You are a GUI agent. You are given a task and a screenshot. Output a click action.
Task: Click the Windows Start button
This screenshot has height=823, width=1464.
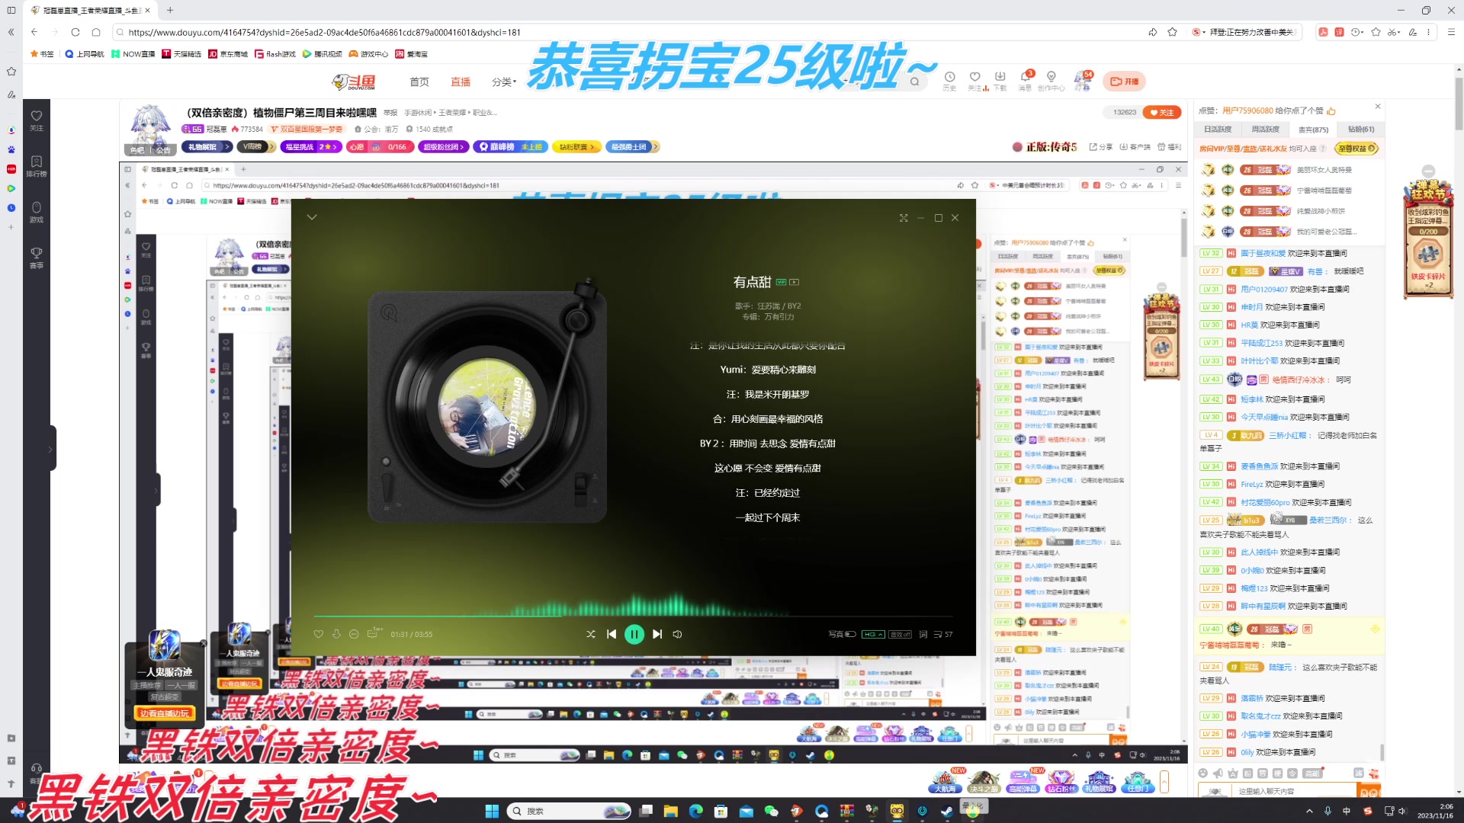[492, 811]
